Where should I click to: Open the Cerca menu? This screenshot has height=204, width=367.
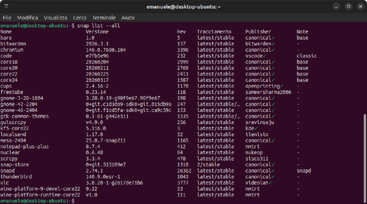(80, 18)
